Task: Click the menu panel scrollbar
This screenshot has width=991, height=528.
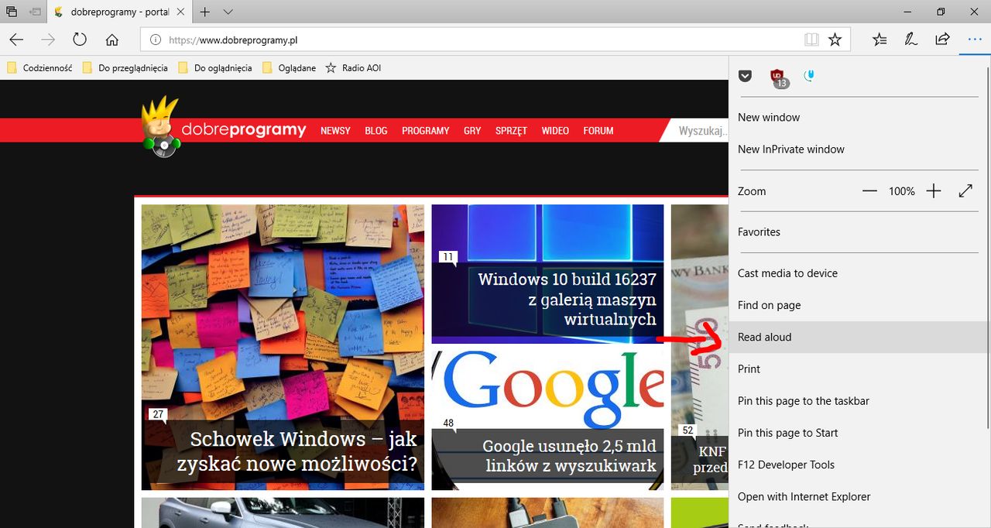Action: click(989, 248)
